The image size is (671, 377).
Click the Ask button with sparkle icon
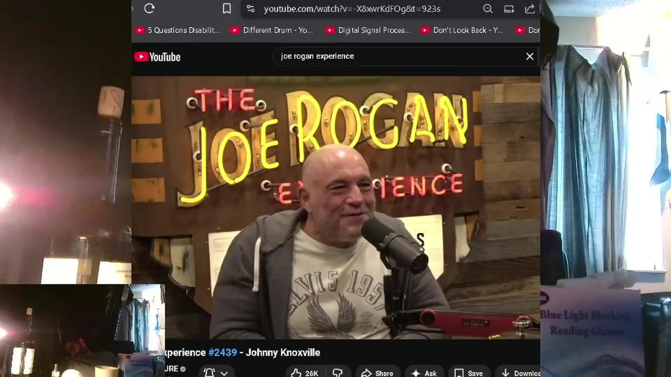[424, 373]
